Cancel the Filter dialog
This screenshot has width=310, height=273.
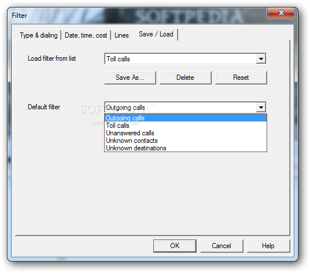pyautogui.click(x=222, y=246)
